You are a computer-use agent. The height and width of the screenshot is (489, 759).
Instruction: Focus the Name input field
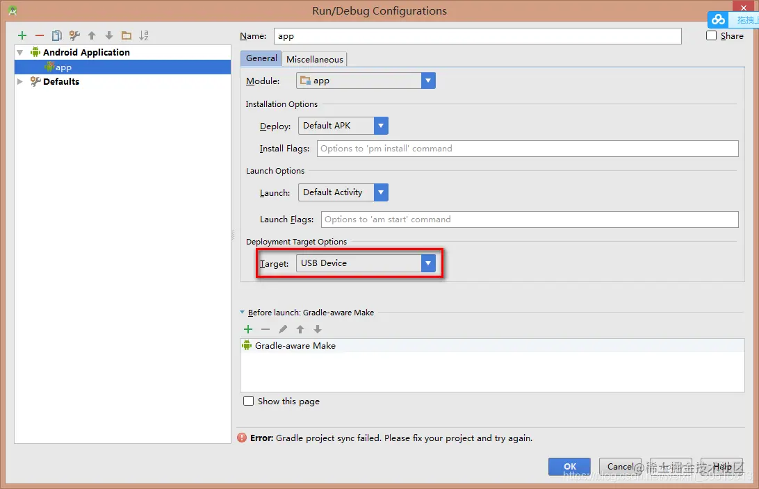pos(478,36)
